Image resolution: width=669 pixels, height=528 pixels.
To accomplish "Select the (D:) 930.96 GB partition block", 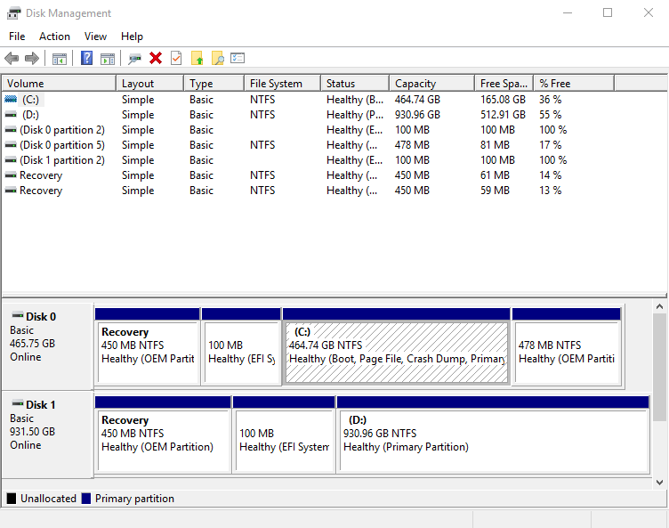I will click(x=493, y=435).
